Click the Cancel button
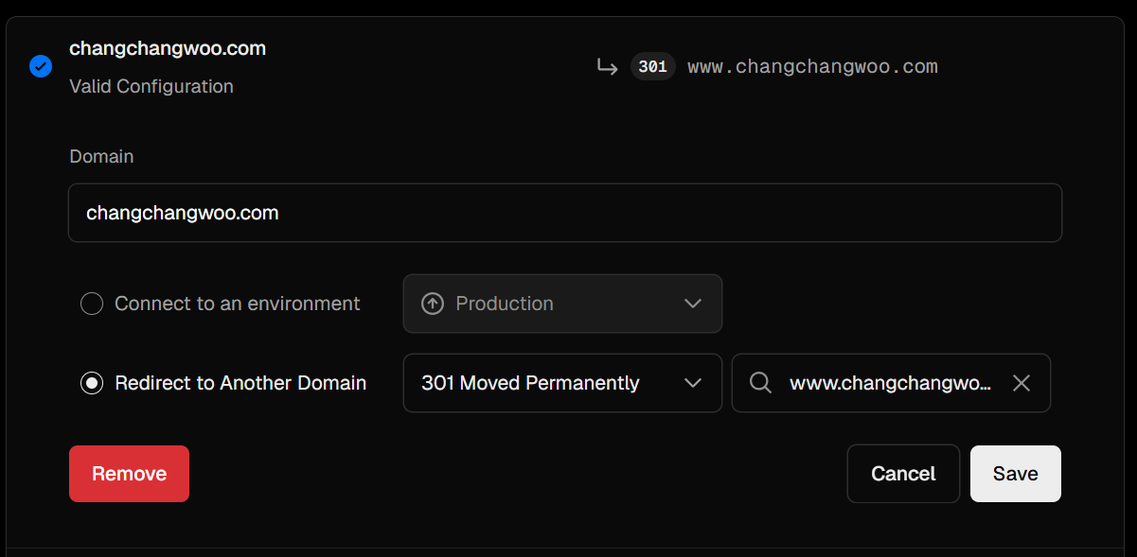This screenshot has height=557, width=1137. click(x=903, y=474)
